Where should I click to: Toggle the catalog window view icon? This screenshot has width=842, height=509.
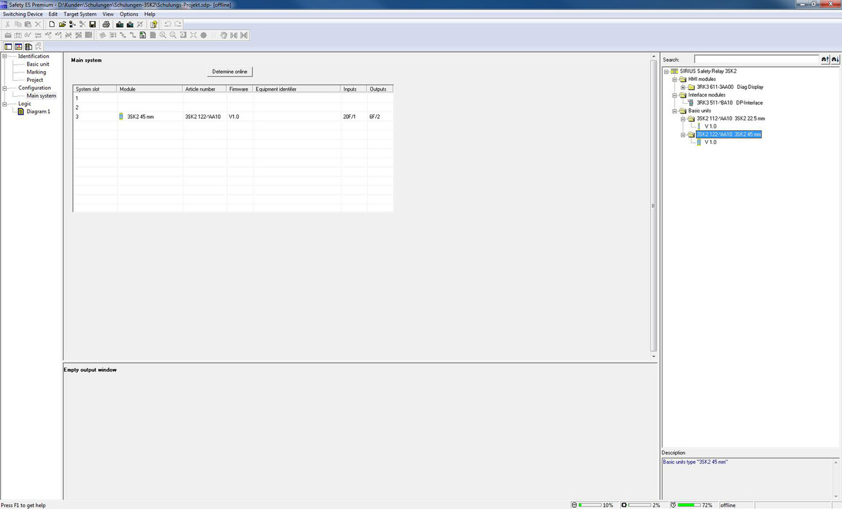[28, 47]
